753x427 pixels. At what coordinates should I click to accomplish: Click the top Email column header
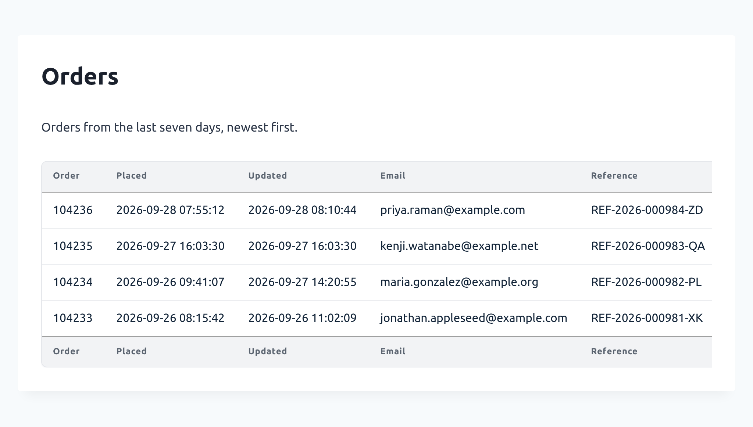click(x=393, y=176)
